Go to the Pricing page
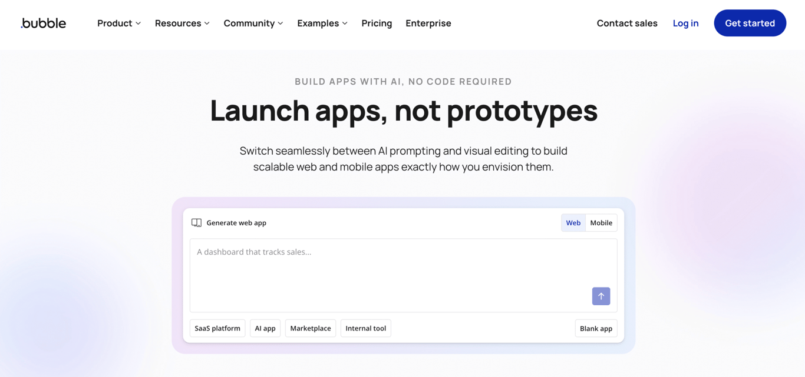 [x=377, y=23]
